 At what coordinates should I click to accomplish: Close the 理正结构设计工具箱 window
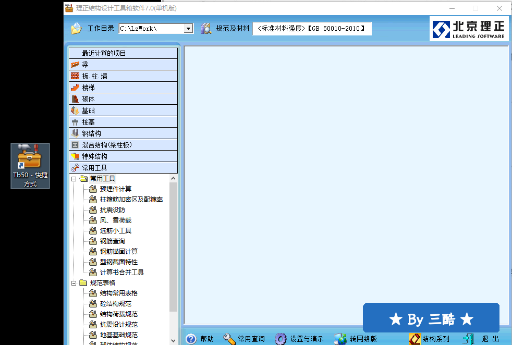pos(499,8)
